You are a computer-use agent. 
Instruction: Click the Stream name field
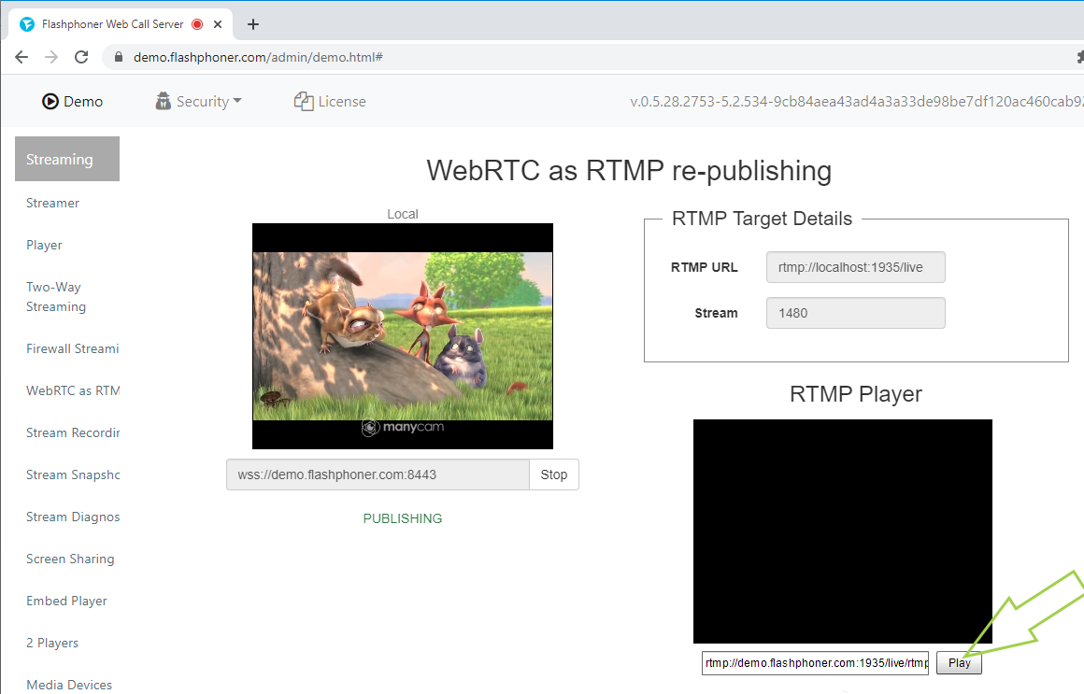855,313
